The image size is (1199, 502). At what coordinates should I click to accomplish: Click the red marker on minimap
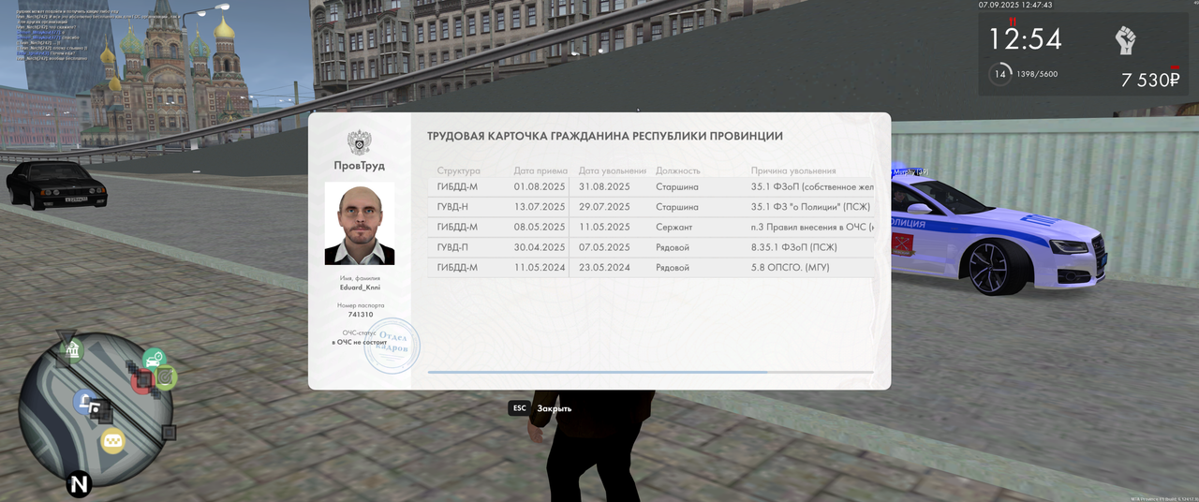point(142,379)
